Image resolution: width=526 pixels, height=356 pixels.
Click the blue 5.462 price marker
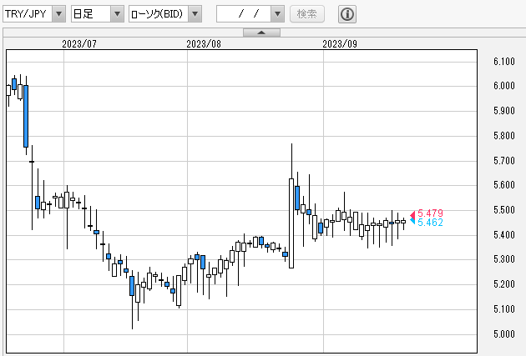pos(427,223)
